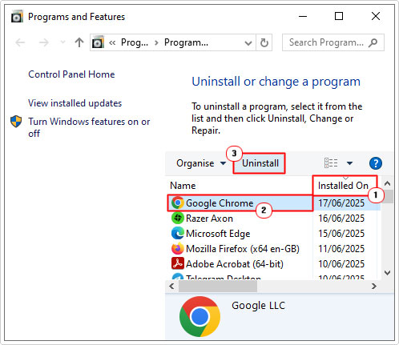This screenshot has height=345, width=399.
Task: Click the 11/06/2025 install date
Action: click(x=341, y=249)
